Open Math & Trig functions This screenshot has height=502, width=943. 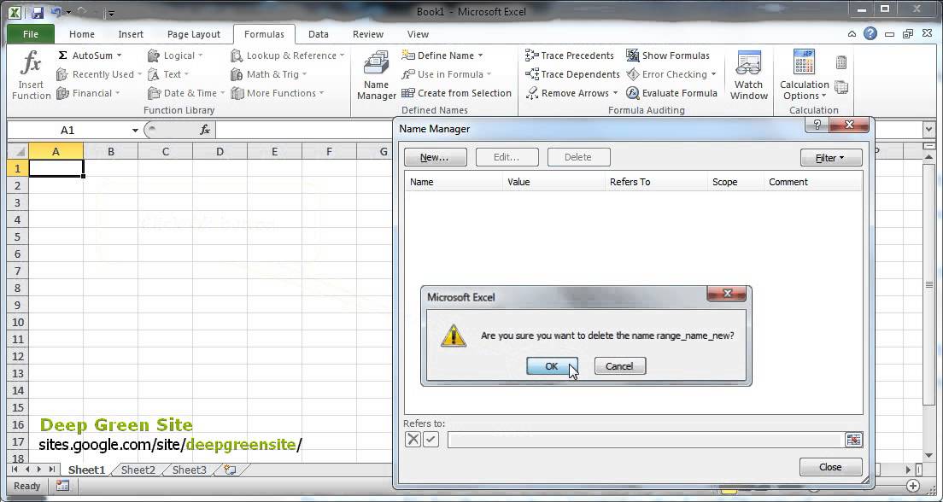[269, 74]
